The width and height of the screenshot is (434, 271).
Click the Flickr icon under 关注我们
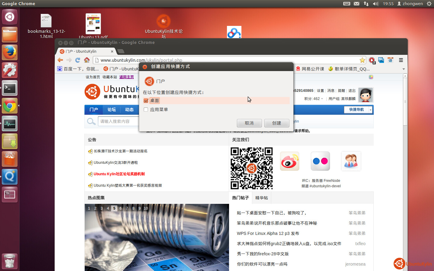click(x=320, y=161)
